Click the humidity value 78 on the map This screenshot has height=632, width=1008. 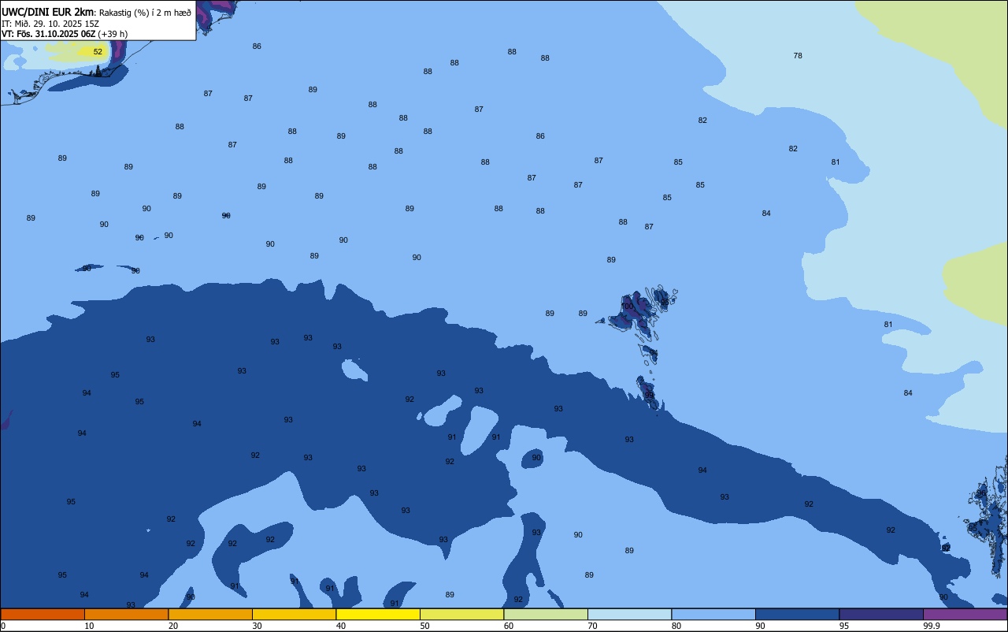pos(798,55)
